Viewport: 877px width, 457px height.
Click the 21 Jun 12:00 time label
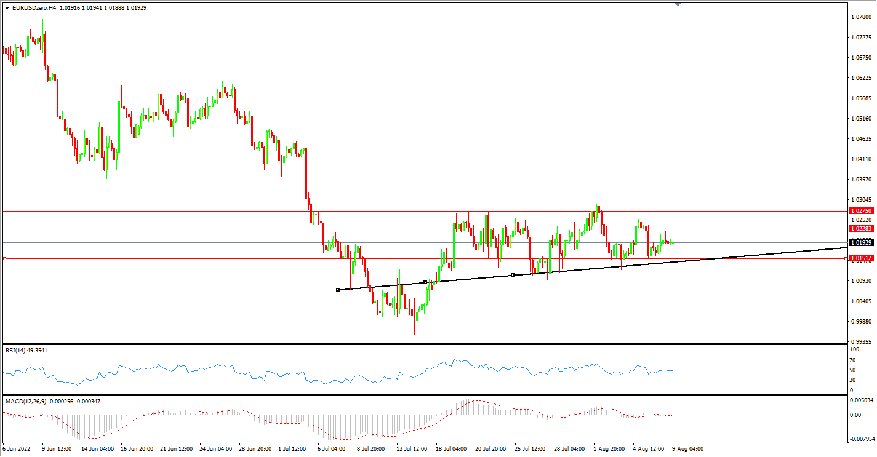point(178,449)
